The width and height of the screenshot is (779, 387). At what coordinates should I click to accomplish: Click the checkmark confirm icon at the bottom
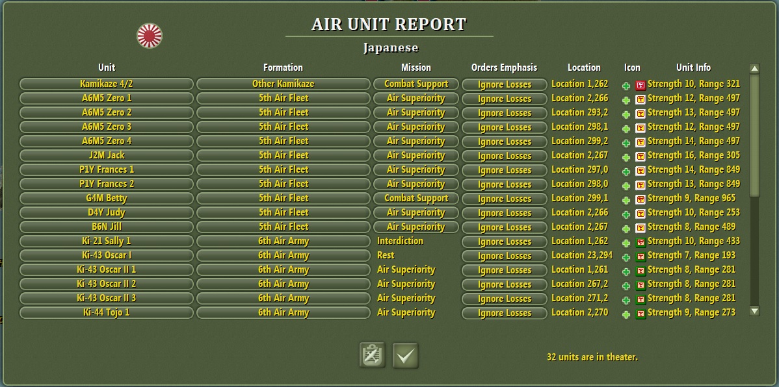pos(406,355)
